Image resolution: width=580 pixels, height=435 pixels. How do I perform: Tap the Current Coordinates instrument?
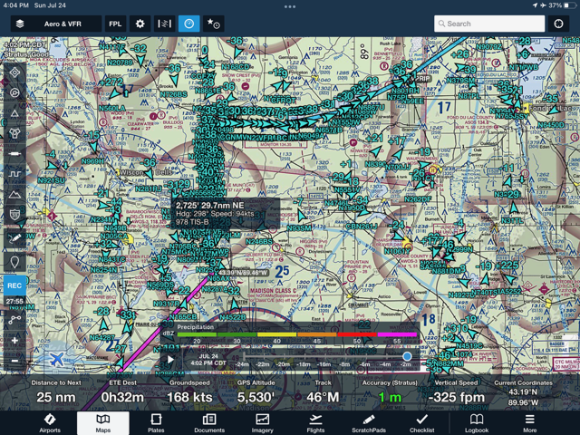point(523,392)
